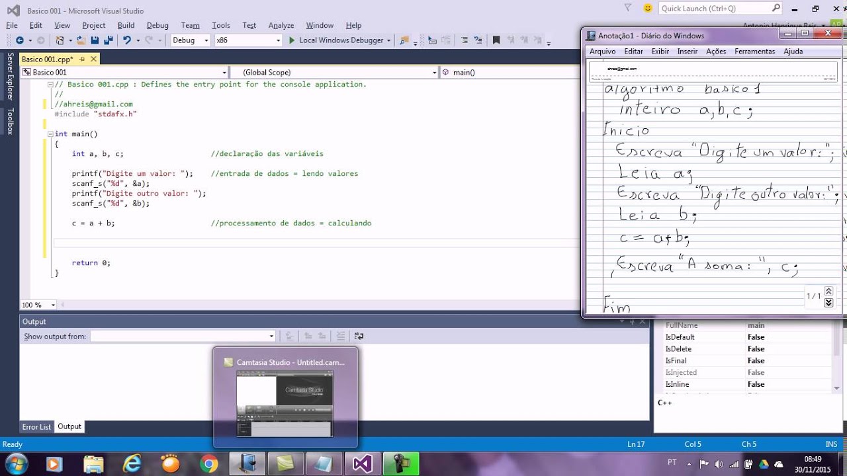Switch to the Error List tab
The height and width of the screenshot is (476, 847).
click(36, 426)
